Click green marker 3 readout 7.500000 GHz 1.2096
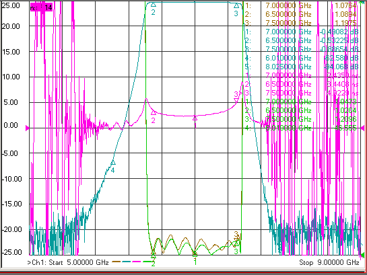This screenshot has width=367, height=275. tap(301, 119)
